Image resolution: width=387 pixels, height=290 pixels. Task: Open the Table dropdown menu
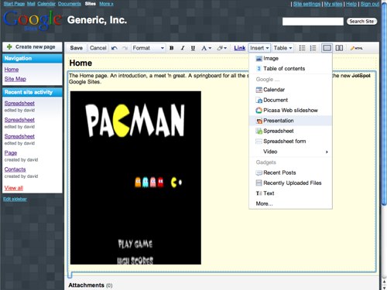click(283, 48)
